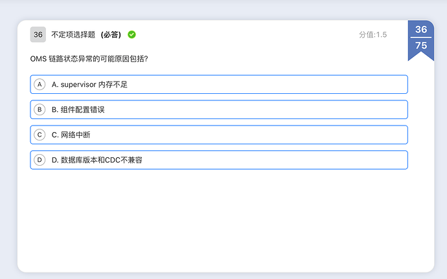The image size is (447, 279).
Task: Select circle D for 数据库版本和CDC不兼容
Action: 40,160
